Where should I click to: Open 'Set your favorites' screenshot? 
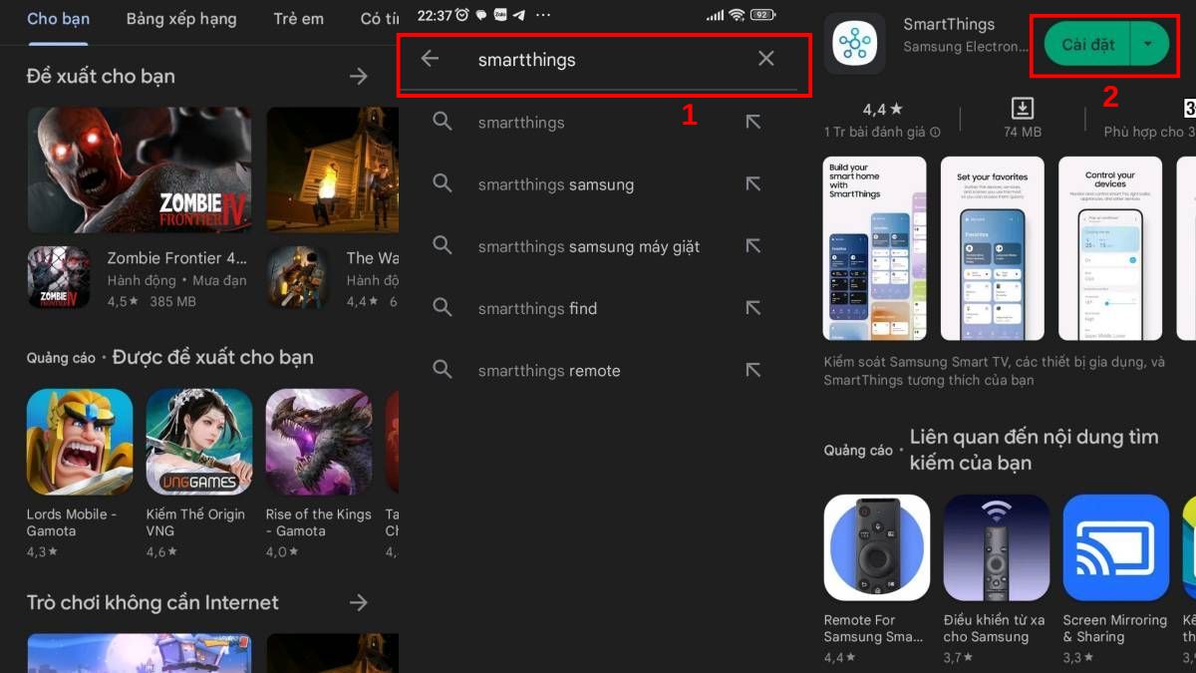coord(992,248)
